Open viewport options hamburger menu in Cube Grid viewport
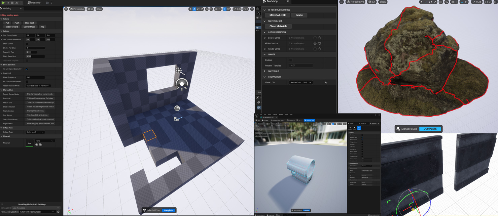Screen dimensions: 498x216 coord(66,9)
